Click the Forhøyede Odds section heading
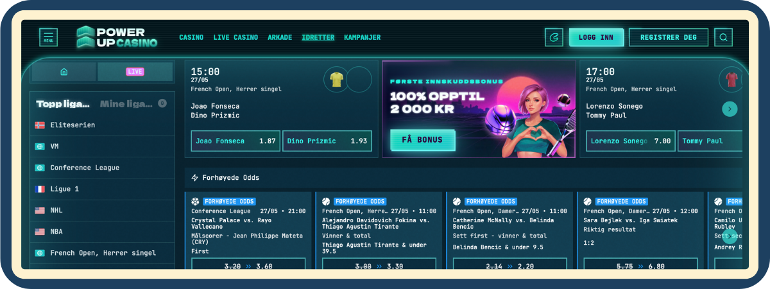The image size is (770, 289). point(232,177)
